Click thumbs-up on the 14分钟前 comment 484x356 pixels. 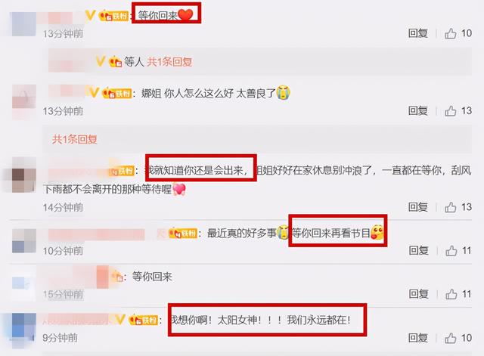tap(451, 207)
